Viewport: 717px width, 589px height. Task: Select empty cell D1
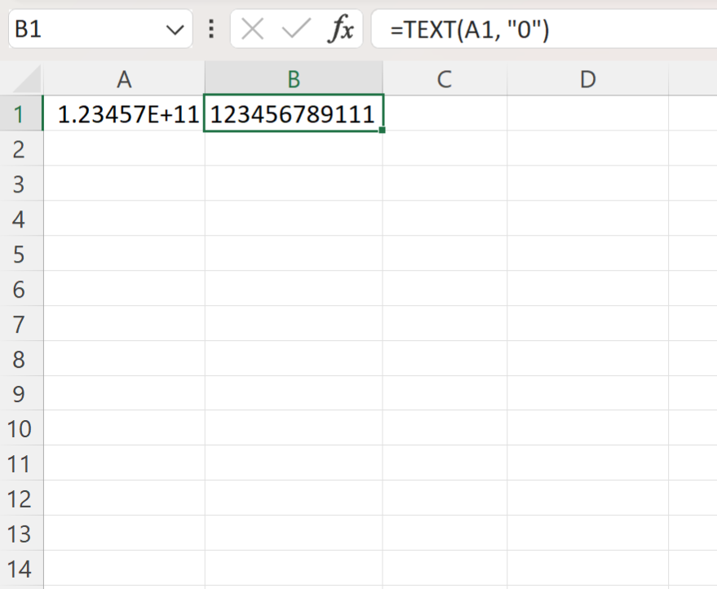[x=587, y=113]
